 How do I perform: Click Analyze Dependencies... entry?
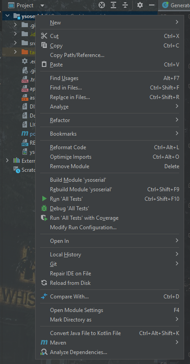pos(110,352)
